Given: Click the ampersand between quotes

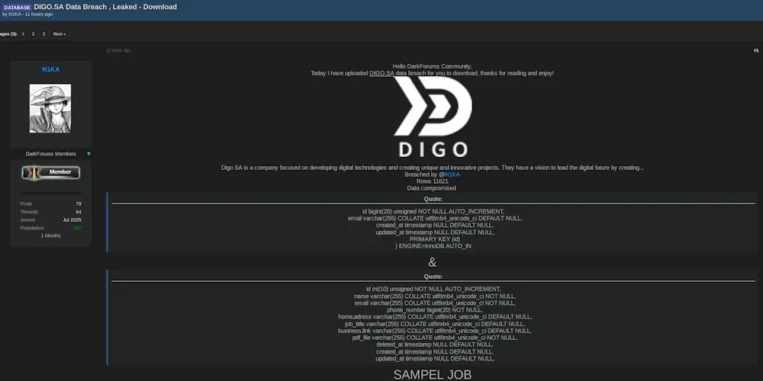Looking at the screenshot, I should [x=432, y=262].
